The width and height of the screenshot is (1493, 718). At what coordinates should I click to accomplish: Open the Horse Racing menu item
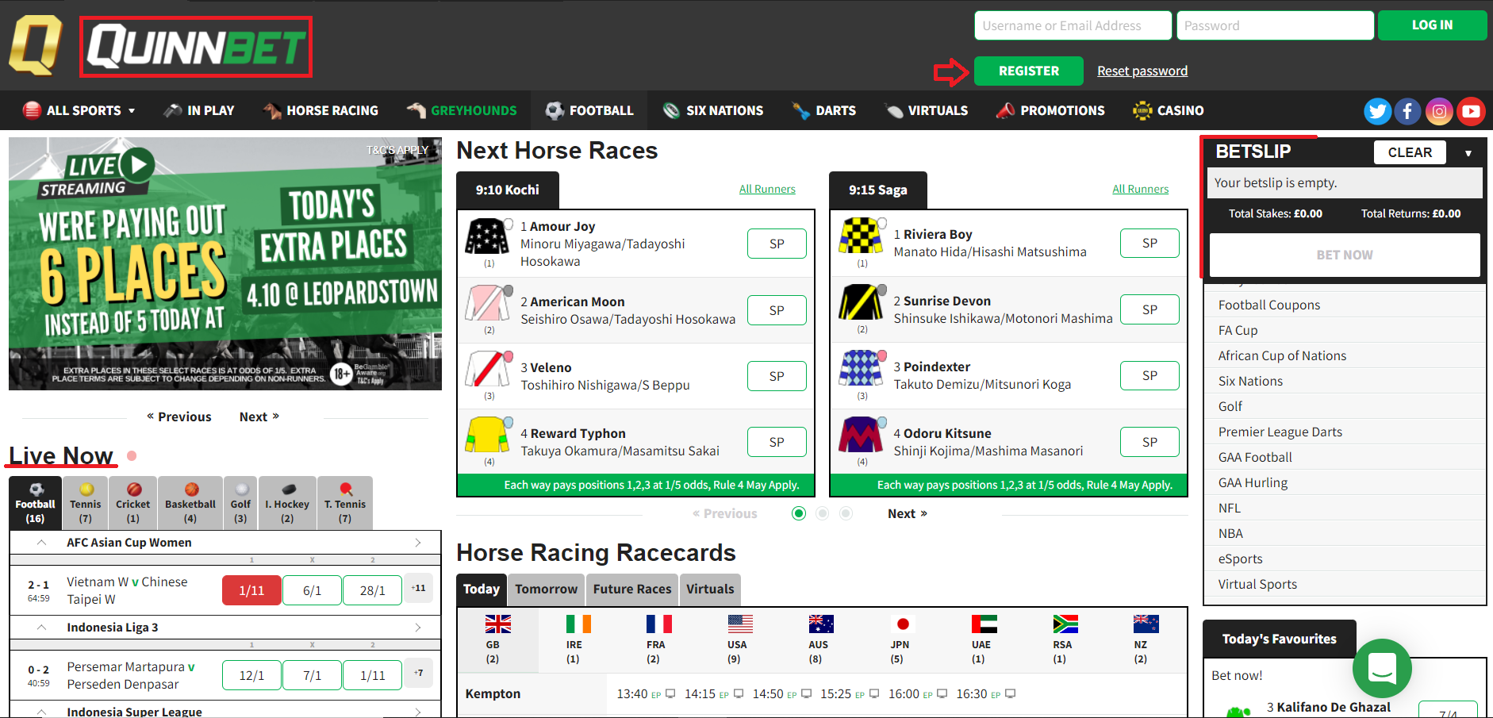pos(320,110)
